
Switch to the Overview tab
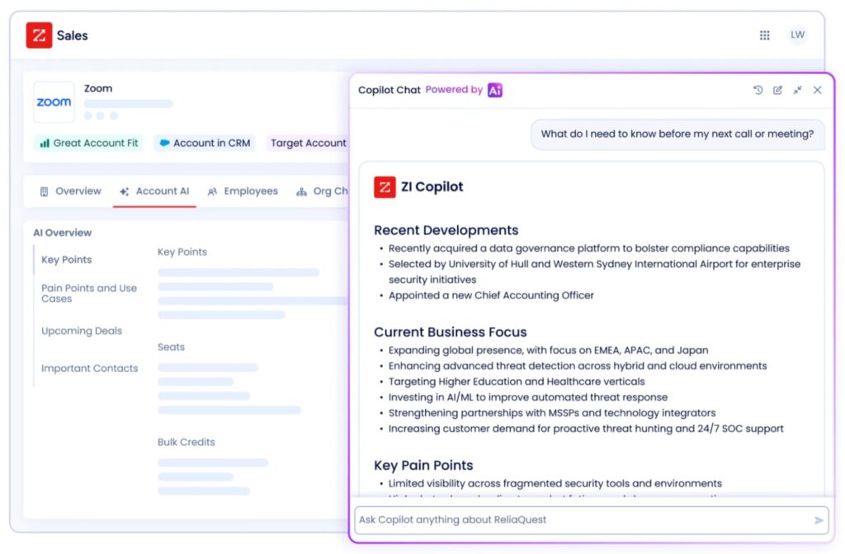pos(70,191)
